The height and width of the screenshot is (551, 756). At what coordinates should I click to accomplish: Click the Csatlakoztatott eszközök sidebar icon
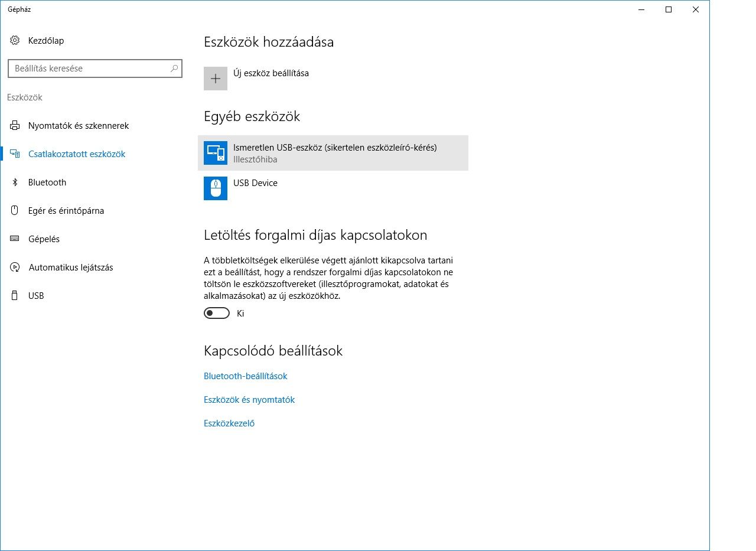15,154
